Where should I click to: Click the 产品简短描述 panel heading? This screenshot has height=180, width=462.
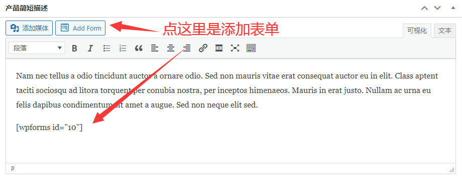(x=27, y=8)
